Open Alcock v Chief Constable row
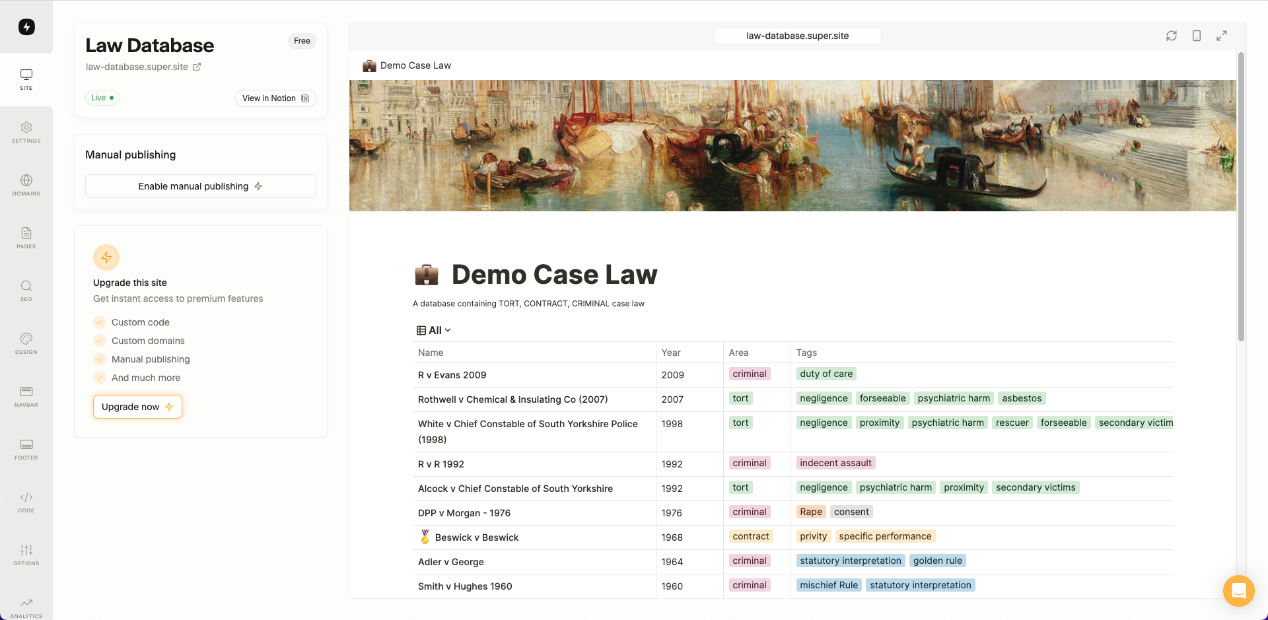This screenshot has width=1268, height=620. tap(515, 489)
